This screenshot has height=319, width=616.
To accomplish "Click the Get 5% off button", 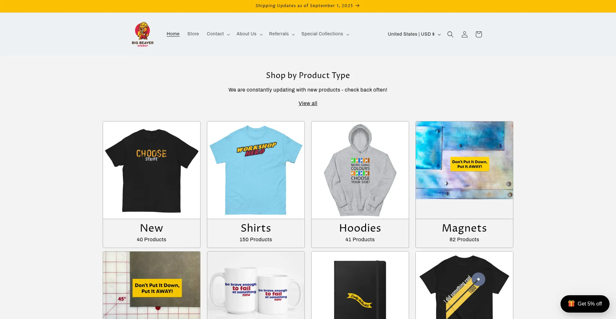I will pos(585,304).
